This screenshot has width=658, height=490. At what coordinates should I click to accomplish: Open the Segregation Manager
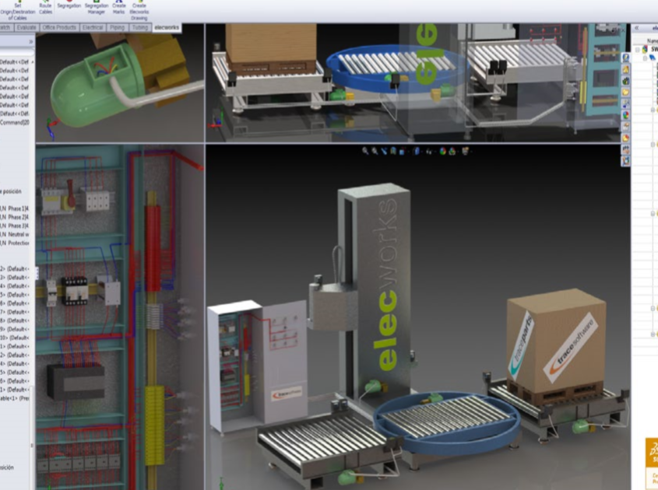click(97, 8)
